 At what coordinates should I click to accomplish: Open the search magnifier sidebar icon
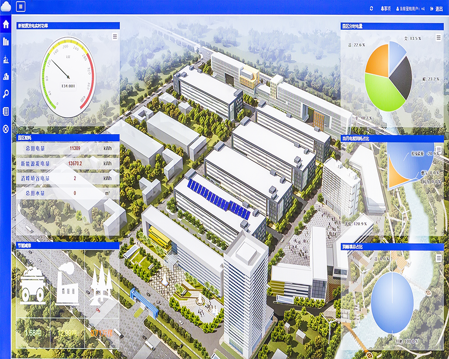coord(6,94)
